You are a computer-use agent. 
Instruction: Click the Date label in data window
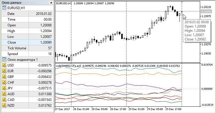pyautogui.click(x=11, y=14)
